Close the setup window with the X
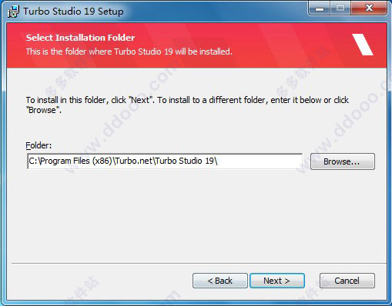This screenshot has height=306, width=392. pyautogui.click(x=369, y=9)
